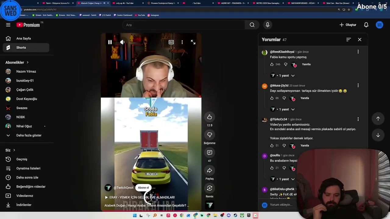
Task: Expand the Abonelikler section chevron
Action: coord(27,62)
